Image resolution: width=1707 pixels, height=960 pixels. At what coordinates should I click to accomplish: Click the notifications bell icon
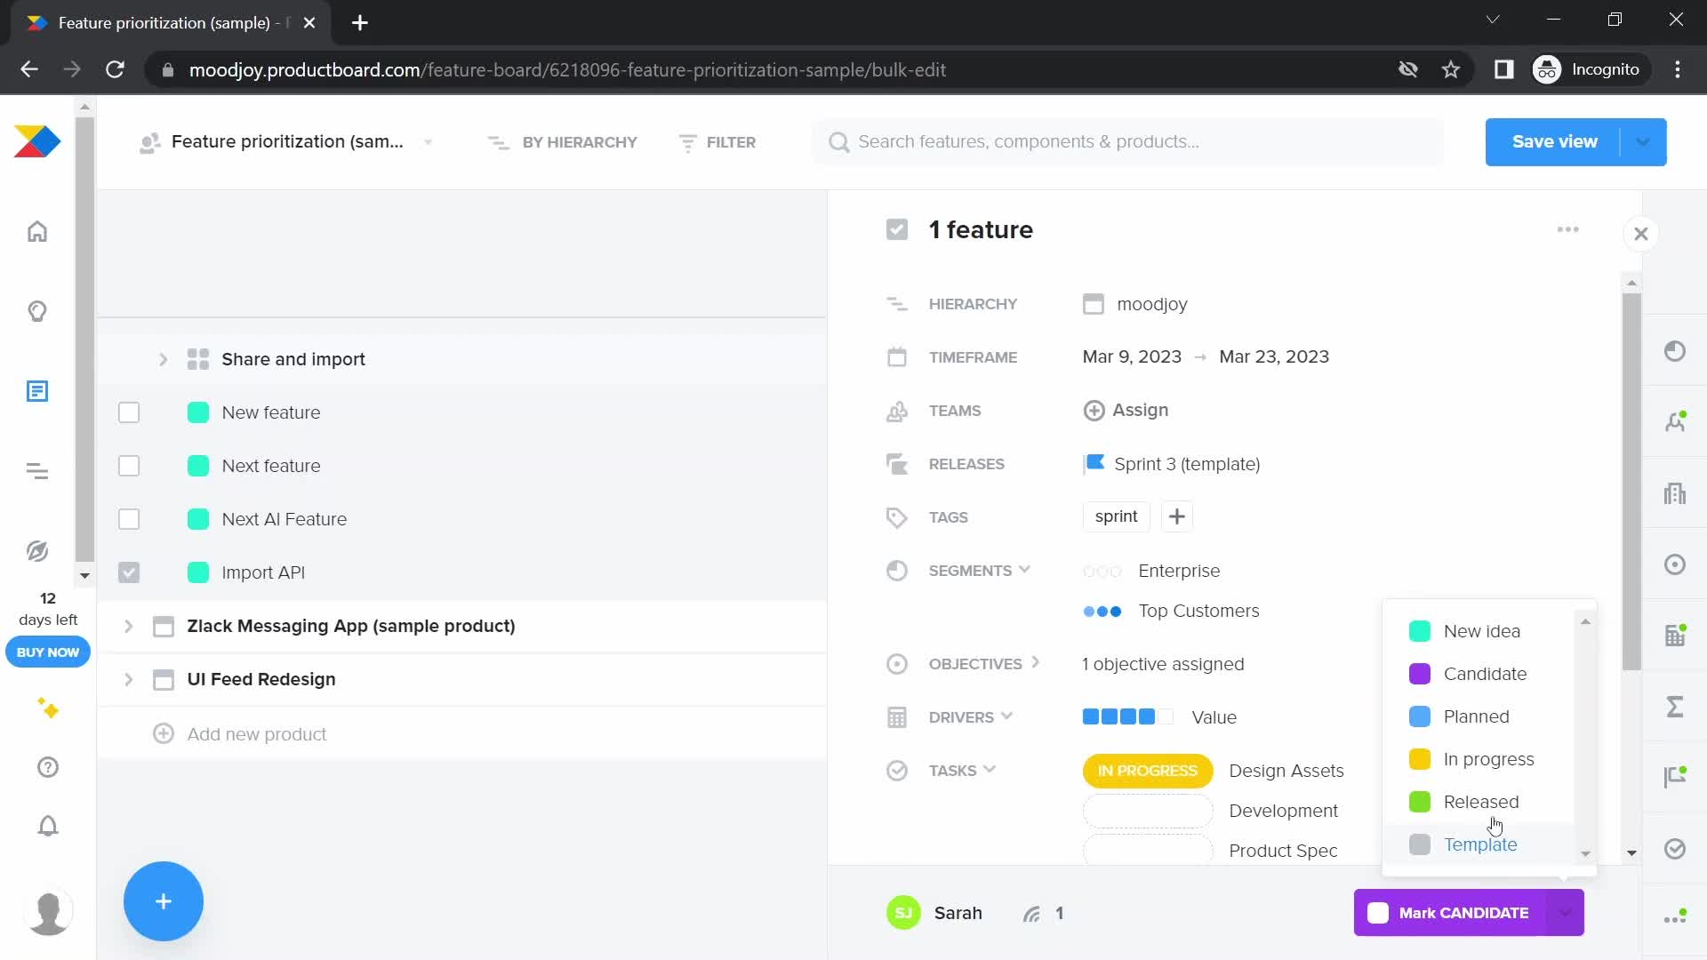[x=47, y=827]
